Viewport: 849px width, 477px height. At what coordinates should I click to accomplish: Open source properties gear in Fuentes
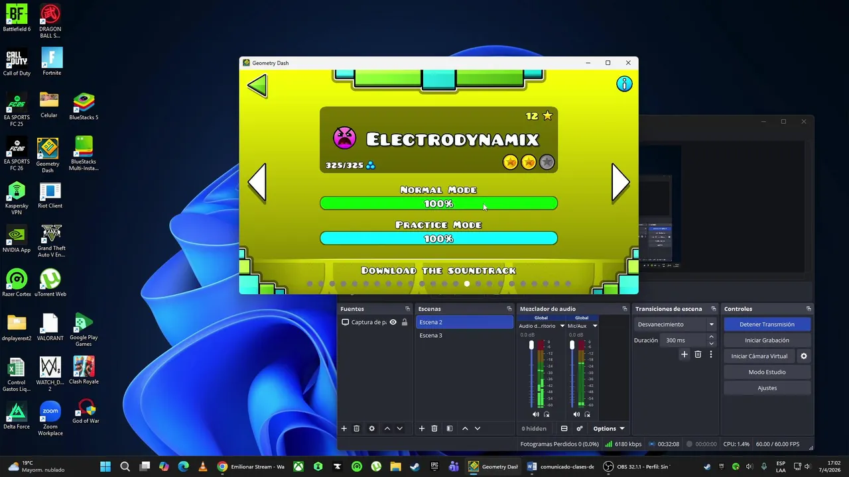tap(371, 429)
